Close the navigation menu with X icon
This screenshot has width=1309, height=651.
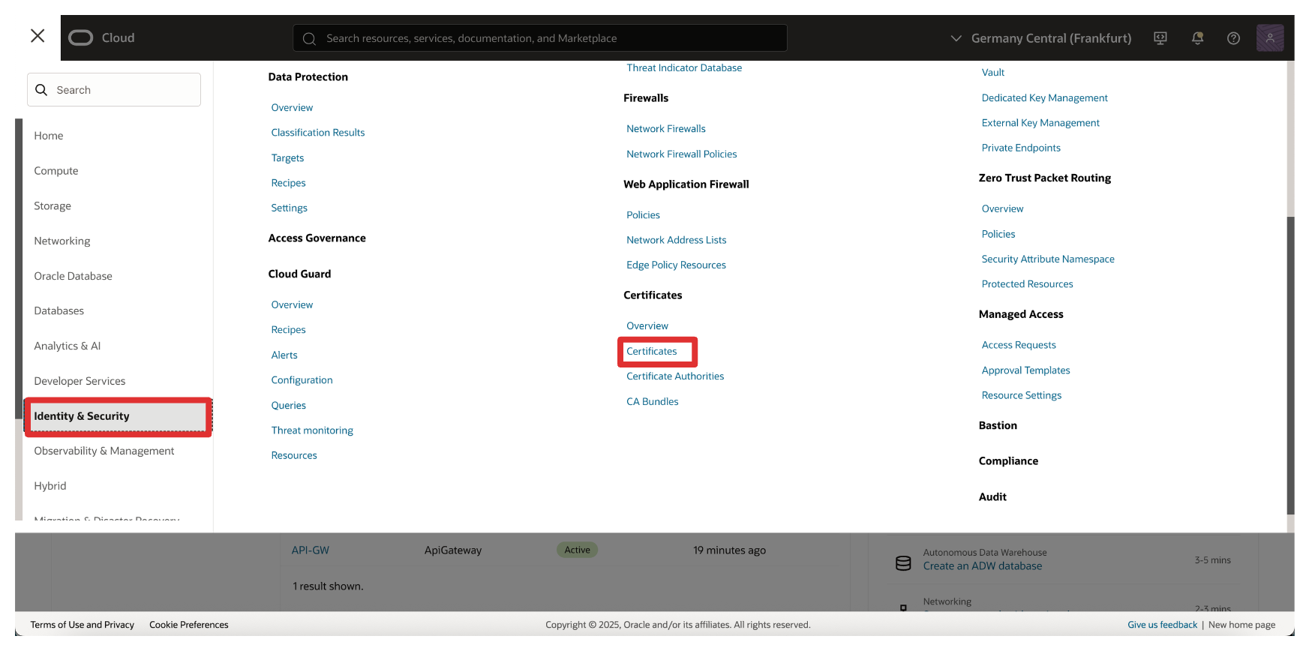pos(38,36)
